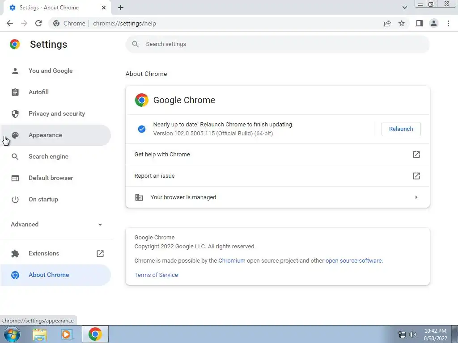Open the share page icon in address bar
Viewport: 458px width, 343px height.
pyautogui.click(x=387, y=23)
